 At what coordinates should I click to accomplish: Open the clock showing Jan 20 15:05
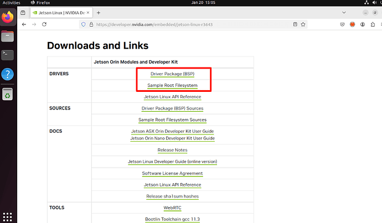[x=203, y=3]
